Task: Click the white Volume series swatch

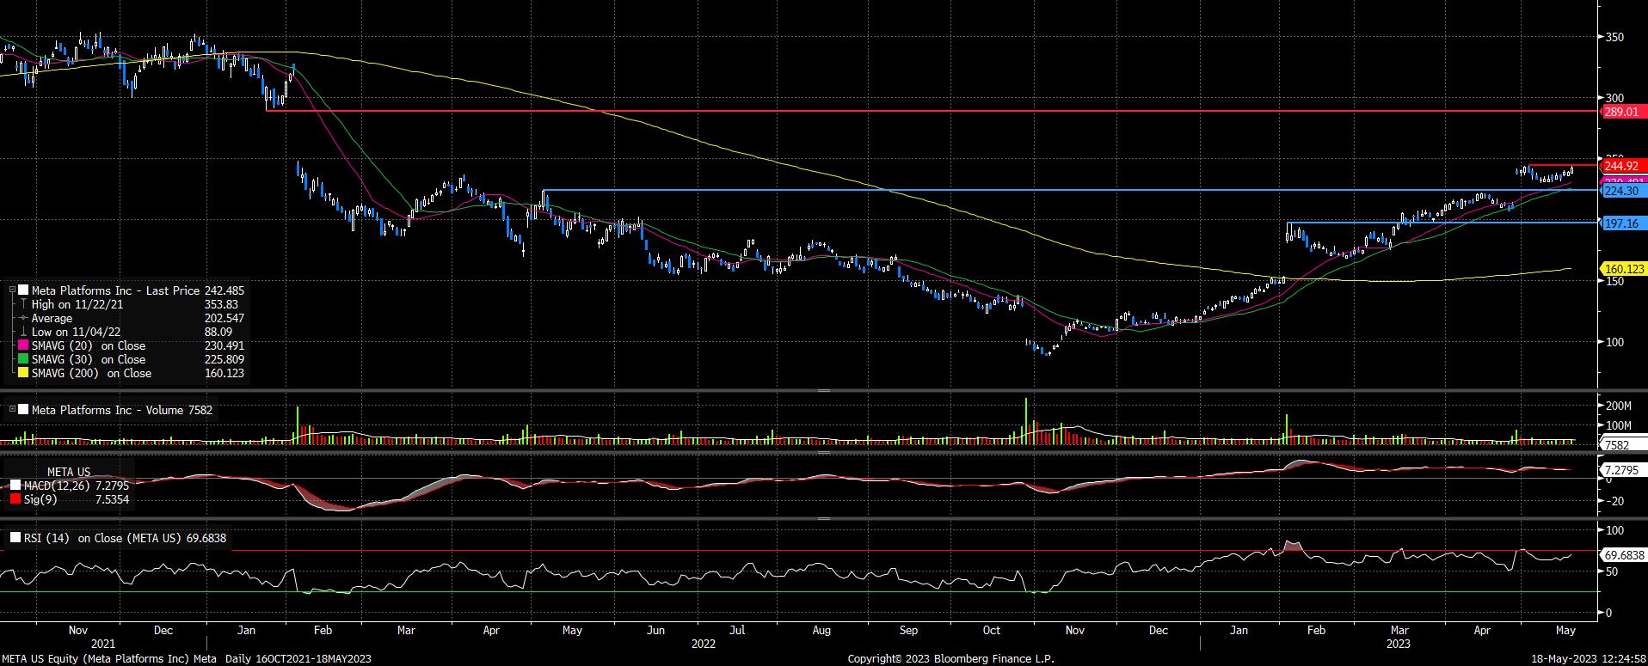Action: 23,410
